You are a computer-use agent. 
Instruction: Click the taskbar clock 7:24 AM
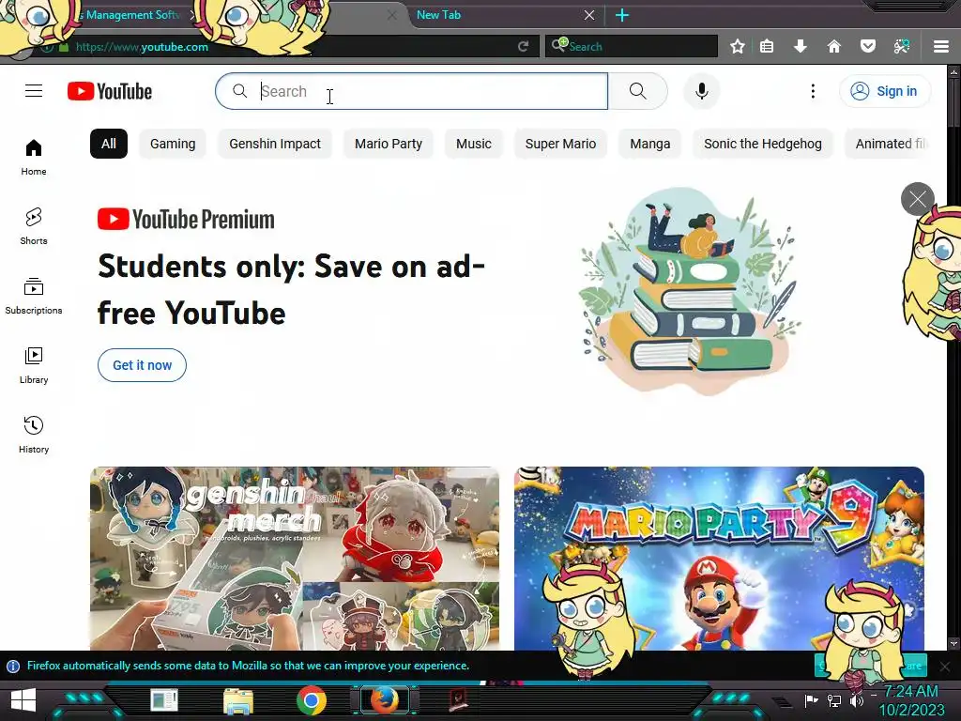tap(910, 692)
